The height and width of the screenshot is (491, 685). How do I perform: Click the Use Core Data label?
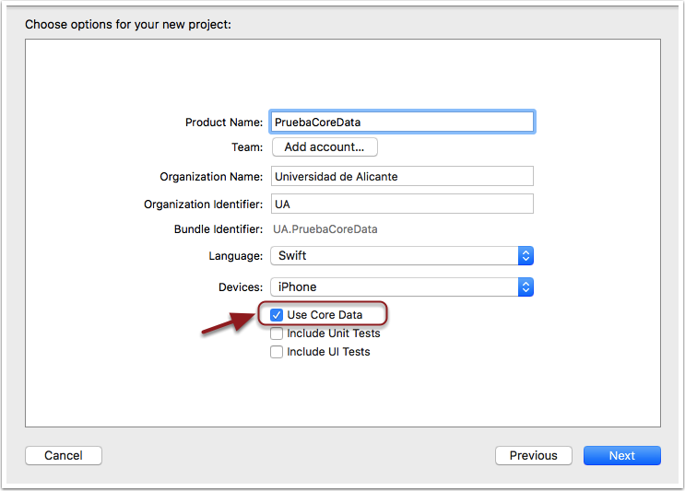coord(325,315)
